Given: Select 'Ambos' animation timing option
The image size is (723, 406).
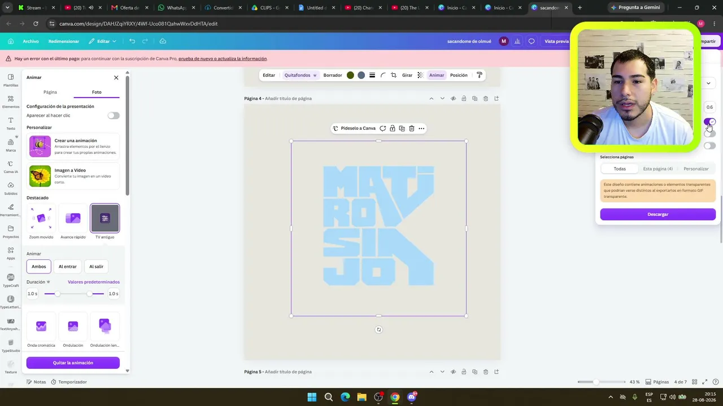Looking at the screenshot, I should 39,267.
